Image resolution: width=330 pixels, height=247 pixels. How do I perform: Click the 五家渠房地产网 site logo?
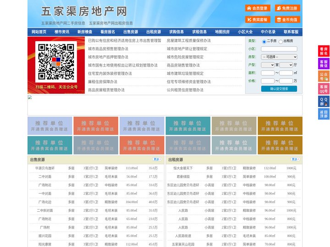(84, 11)
